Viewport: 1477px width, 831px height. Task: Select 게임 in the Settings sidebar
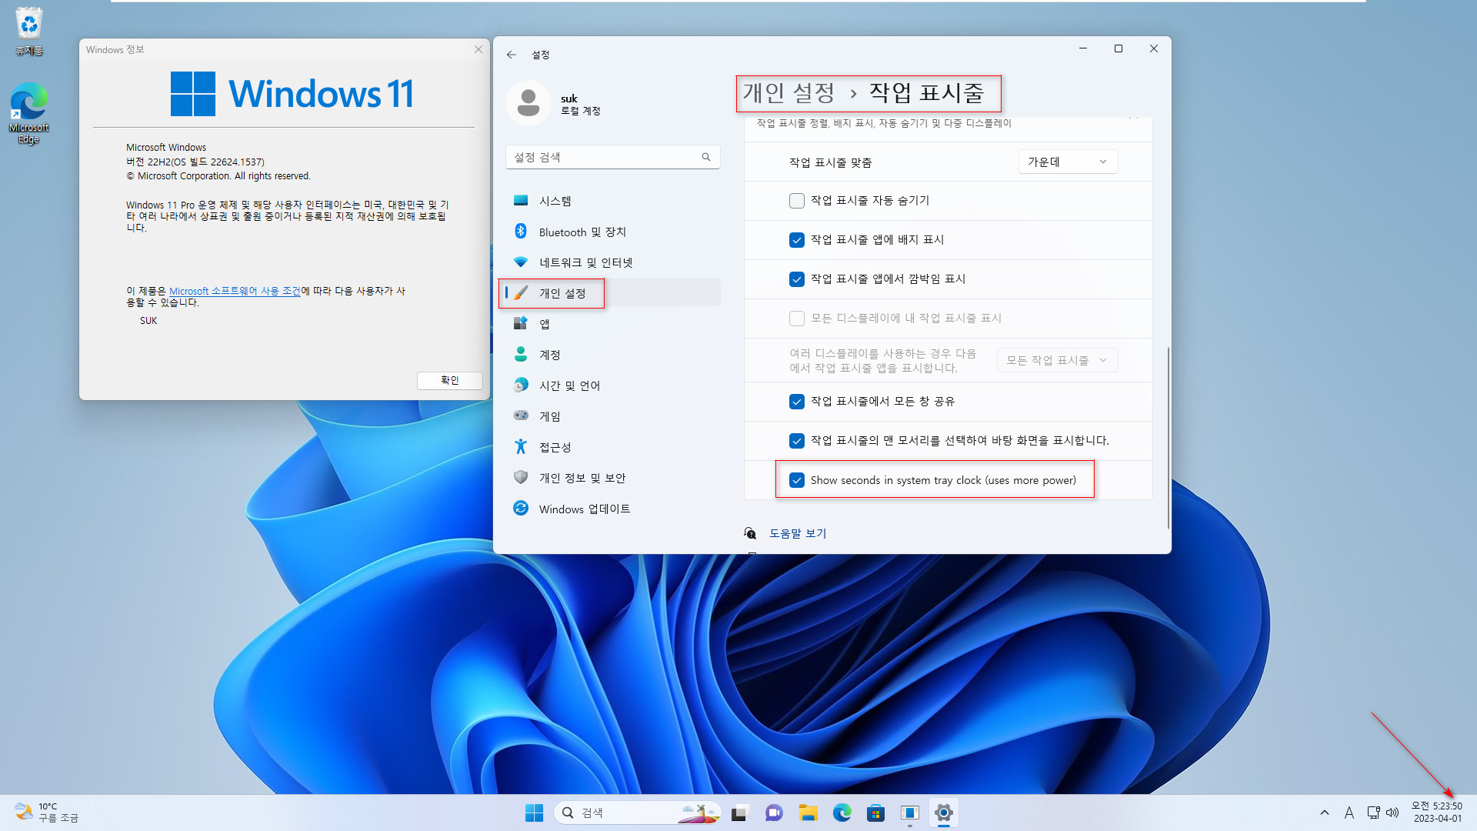613,416
